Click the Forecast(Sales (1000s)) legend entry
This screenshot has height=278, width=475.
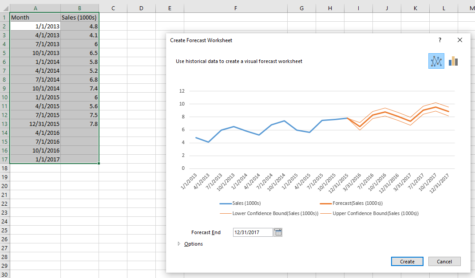coord(352,203)
